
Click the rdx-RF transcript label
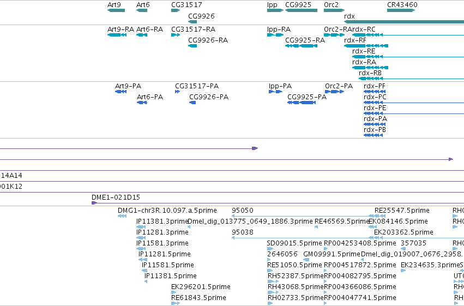(355, 40)
